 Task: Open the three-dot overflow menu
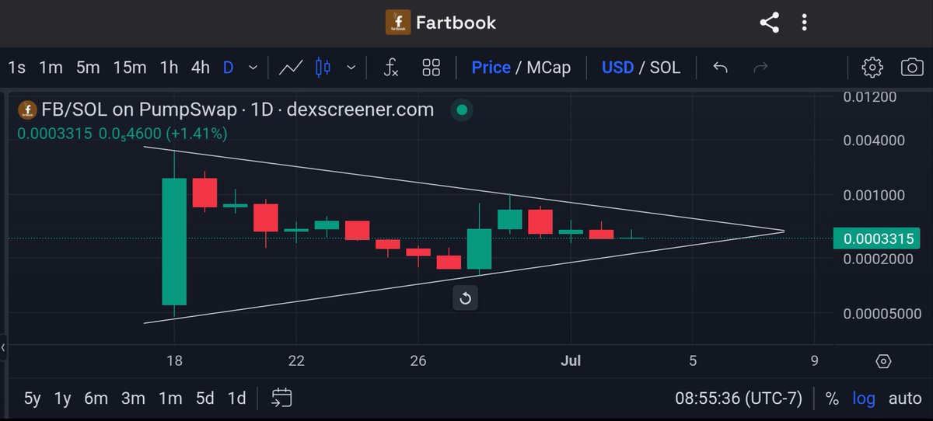(805, 23)
